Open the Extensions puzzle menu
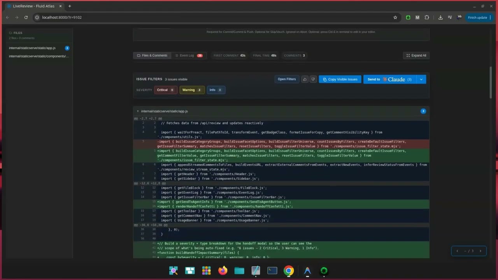Image resolution: width=498 pixels, height=280 pixels. pos(427,17)
